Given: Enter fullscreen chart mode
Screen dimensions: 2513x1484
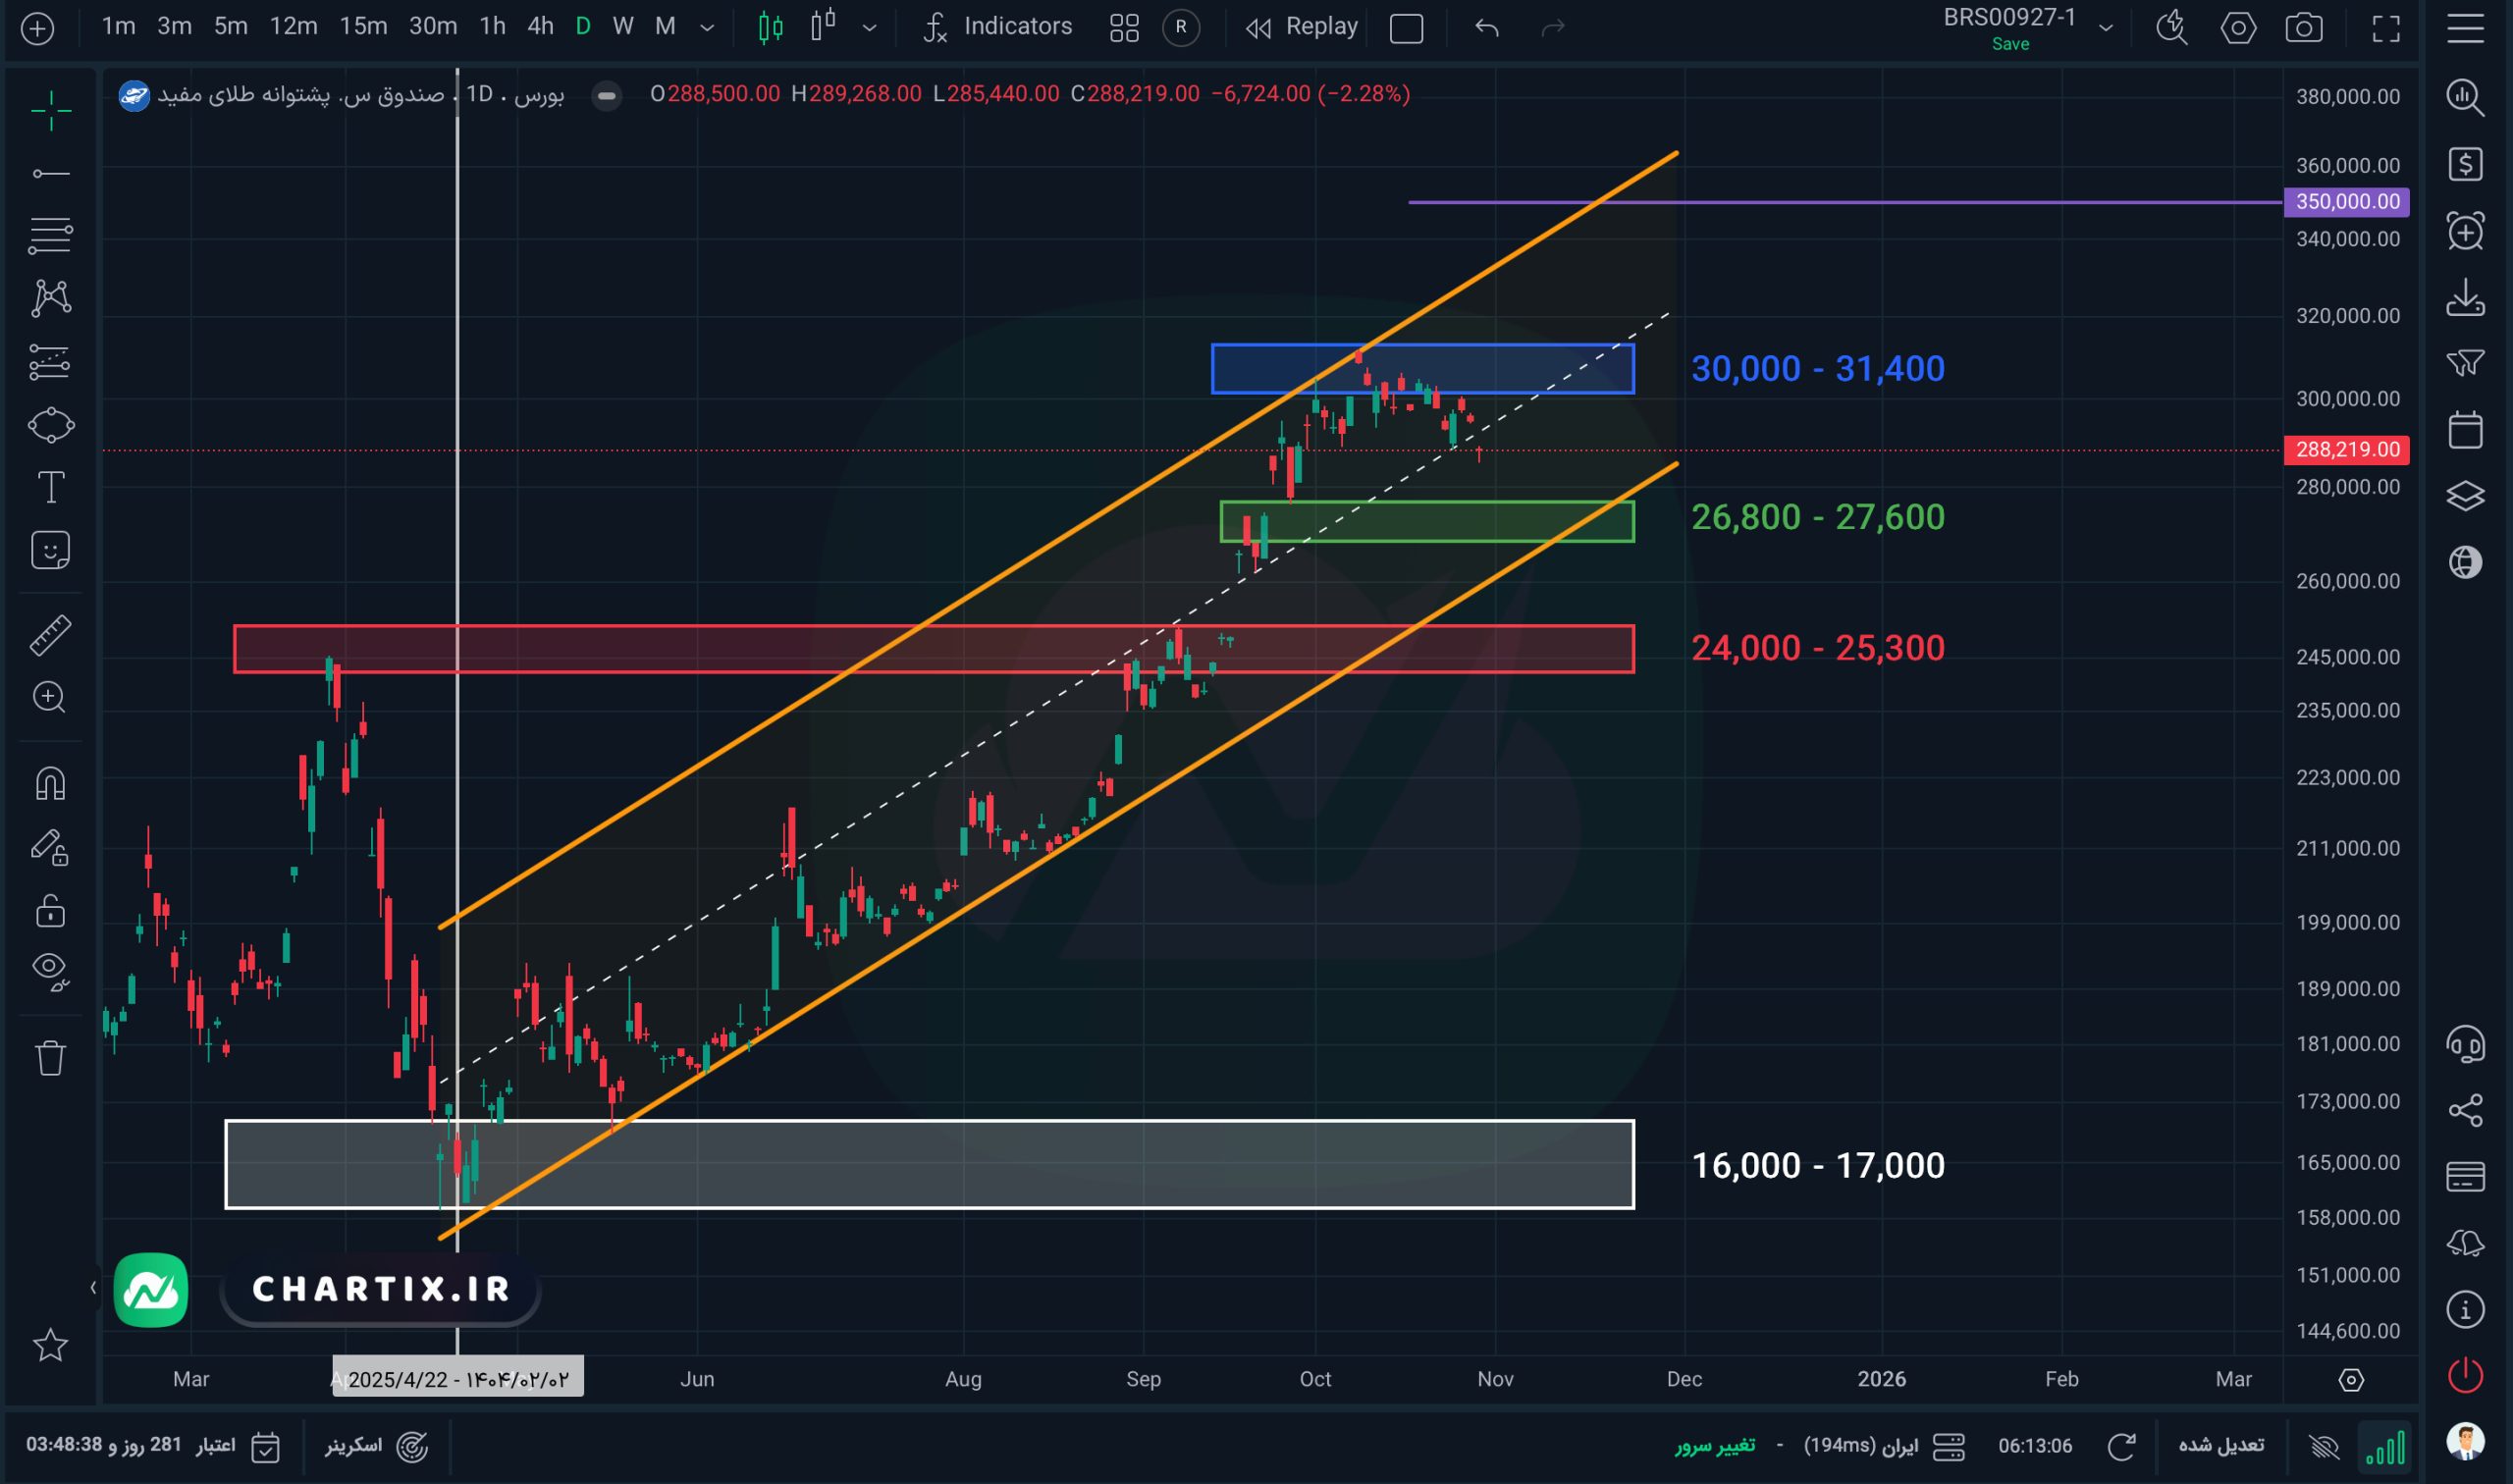Looking at the screenshot, I should pos(2386,28).
